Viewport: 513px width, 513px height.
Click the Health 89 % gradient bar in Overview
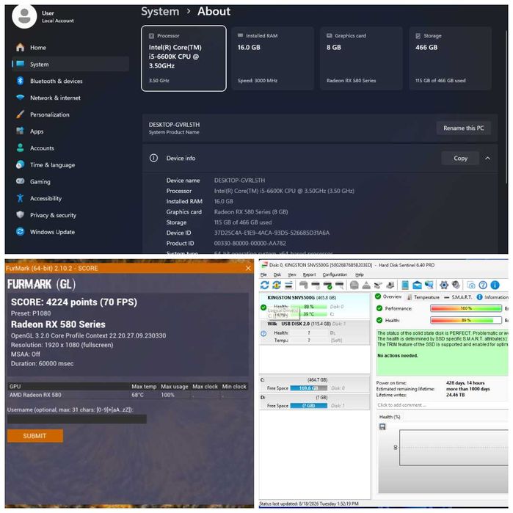(466, 320)
